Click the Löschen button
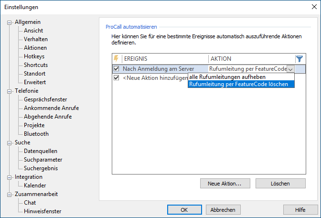321x218 pixels. point(280,183)
